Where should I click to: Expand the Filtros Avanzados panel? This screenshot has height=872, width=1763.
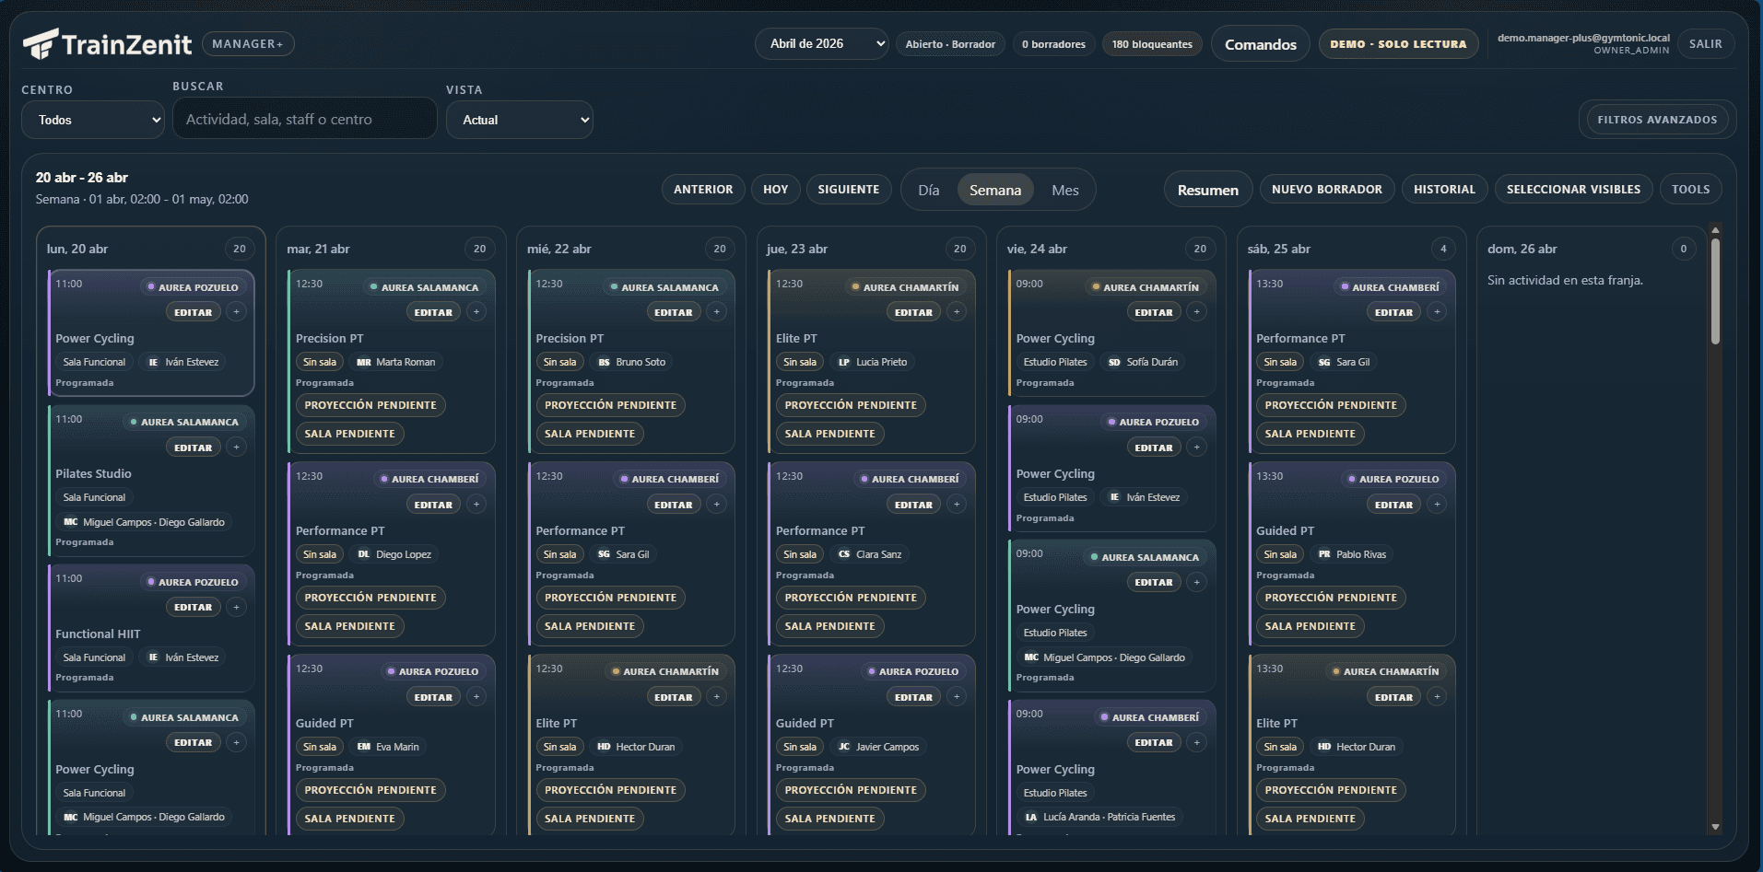[1657, 120]
